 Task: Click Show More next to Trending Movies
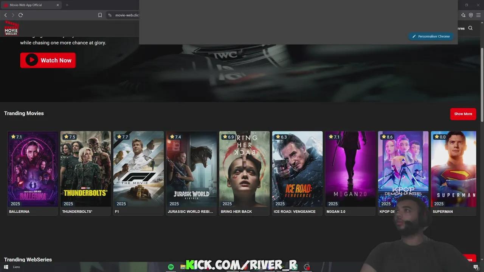(463, 114)
